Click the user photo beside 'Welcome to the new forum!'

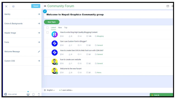[x=54, y=71]
